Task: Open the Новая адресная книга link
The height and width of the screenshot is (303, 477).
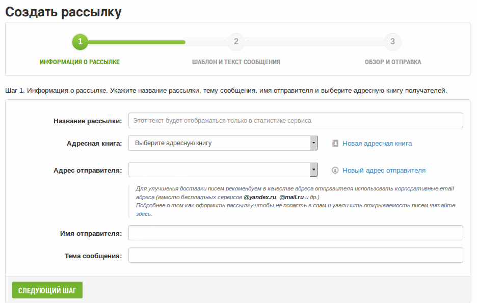Action: point(377,144)
